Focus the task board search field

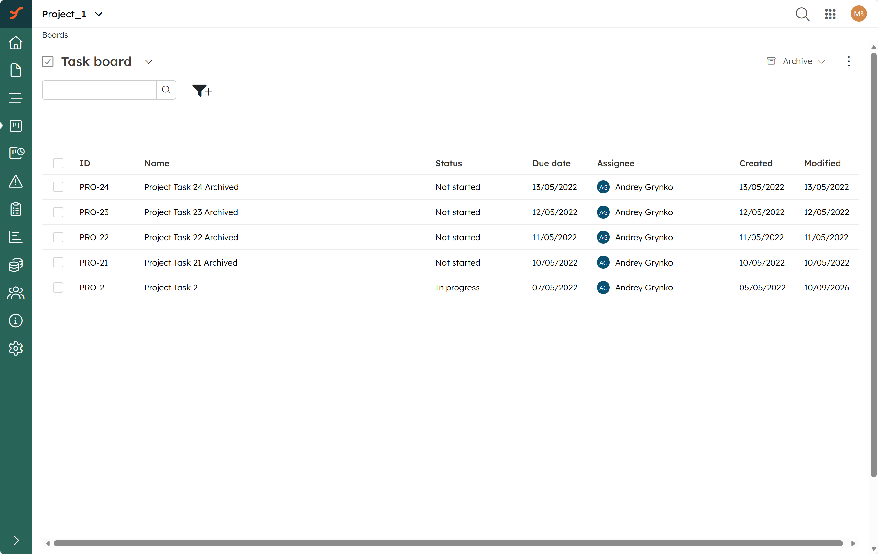pos(99,90)
